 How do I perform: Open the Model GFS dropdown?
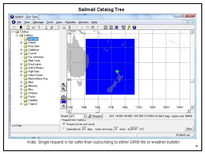85,116
